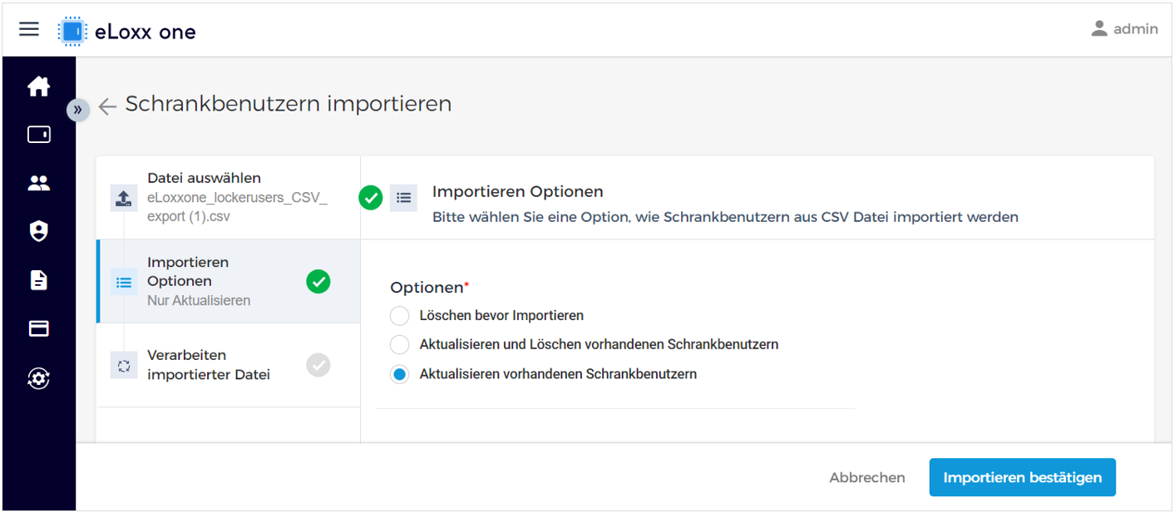Click the refresh icon for Verarbeiten importierter Datei
Viewport: 1174px width, 513px height.
124,365
